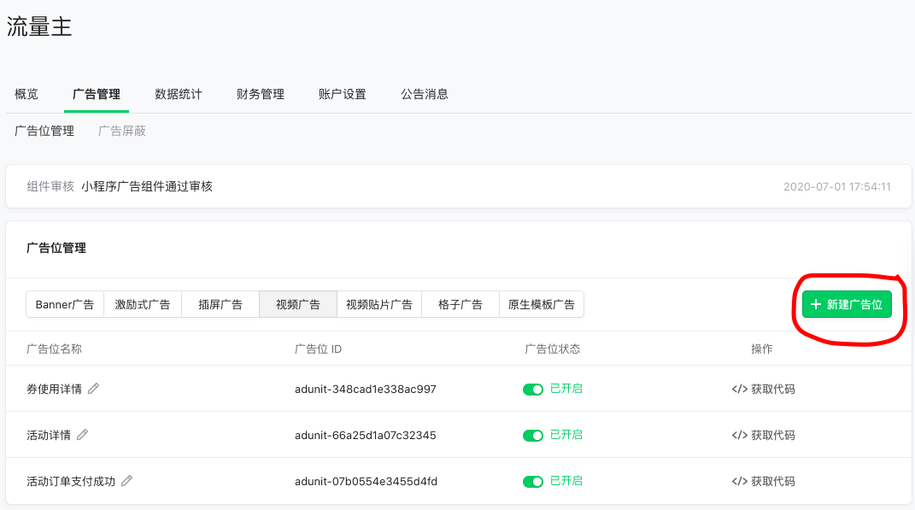
Task: Pick the 格子广告 type filter
Action: click(x=460, y=304)
